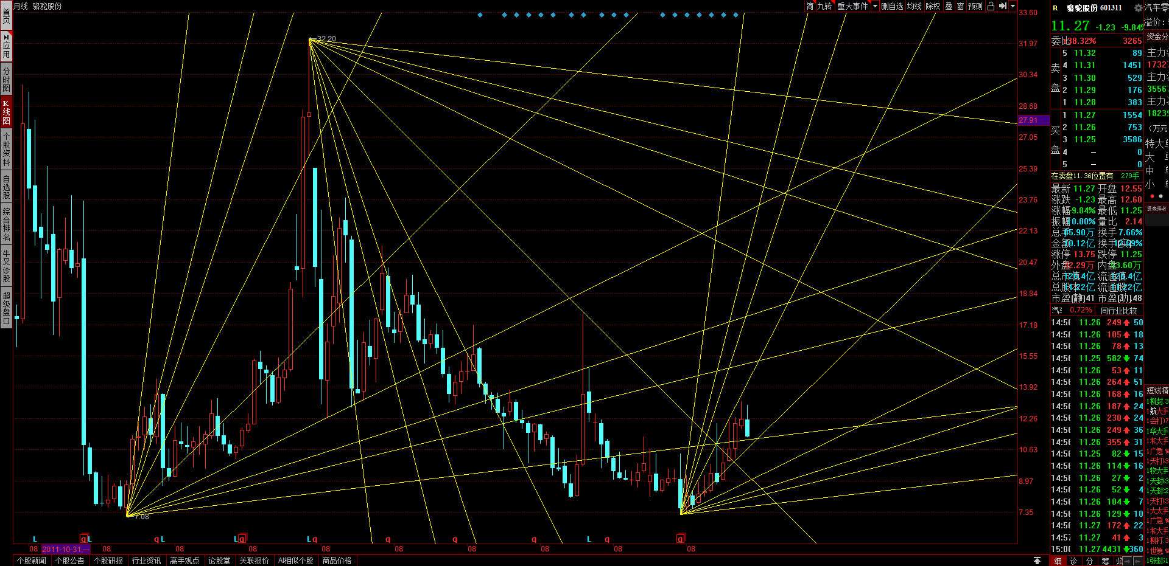Click the boxed q marker near 2011-10-31

pyautogui.click(x=83, y=539)
